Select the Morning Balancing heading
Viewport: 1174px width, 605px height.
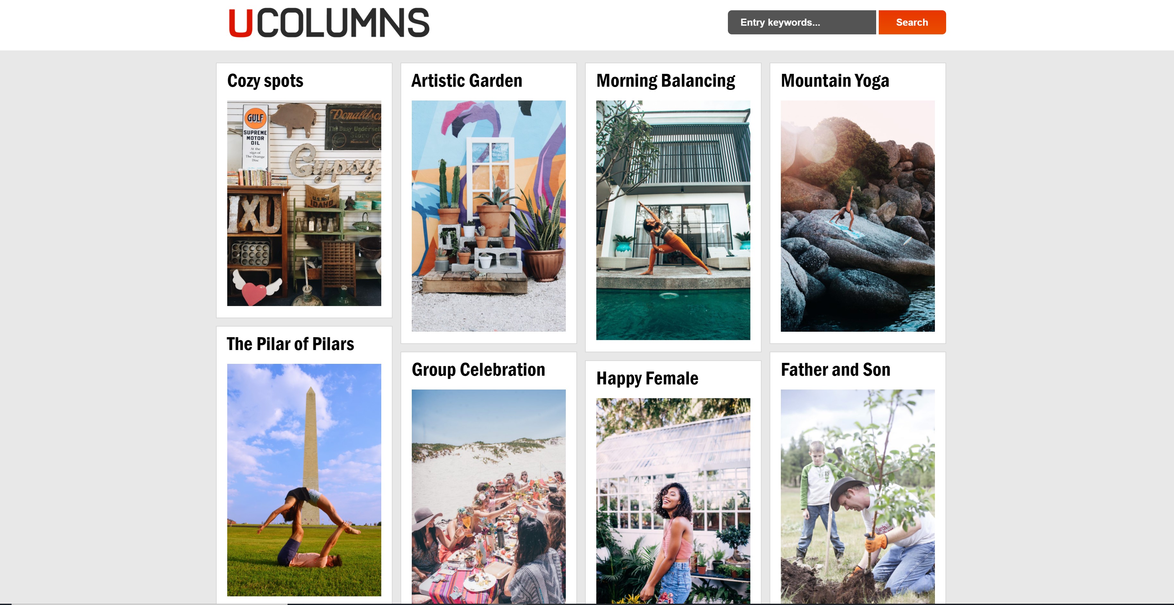coord(665,81)
